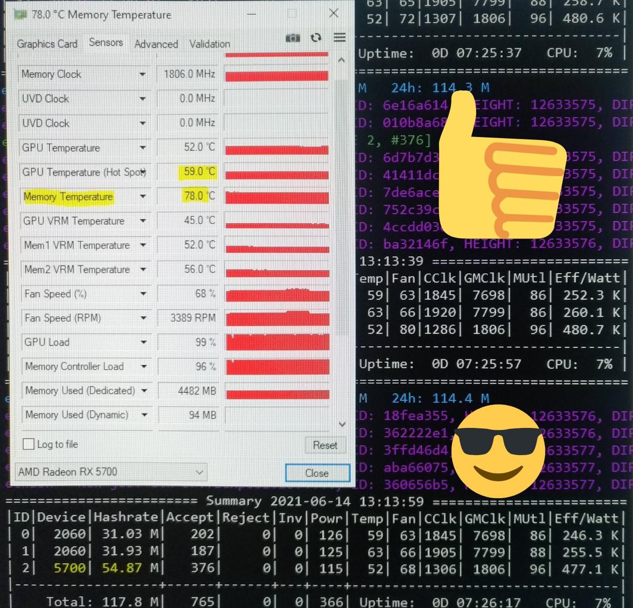Screen dimensions: 633x608
Task: Click the GPU-Z refresh icon
Action: 316,38
